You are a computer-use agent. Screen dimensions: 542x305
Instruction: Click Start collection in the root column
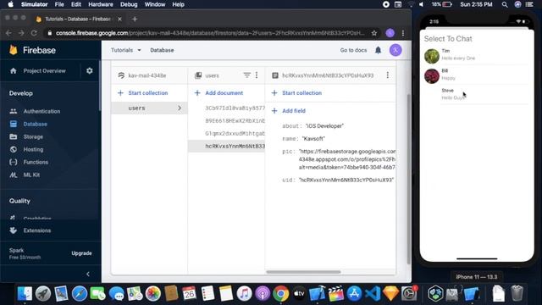[143, 93]
